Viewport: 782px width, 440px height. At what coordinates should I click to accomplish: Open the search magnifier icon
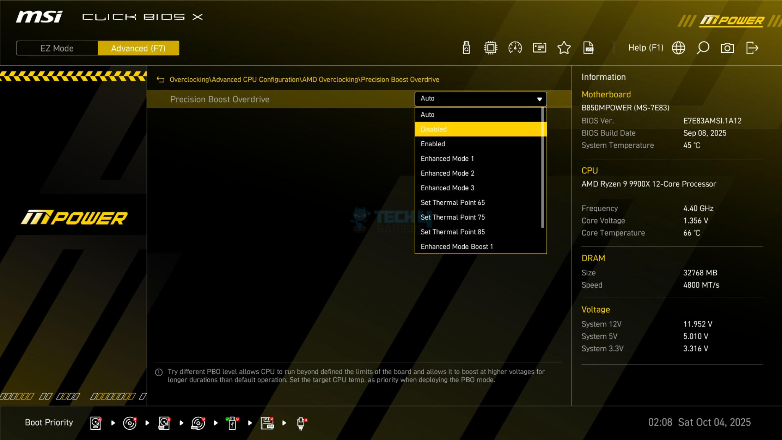click(703, 48)
